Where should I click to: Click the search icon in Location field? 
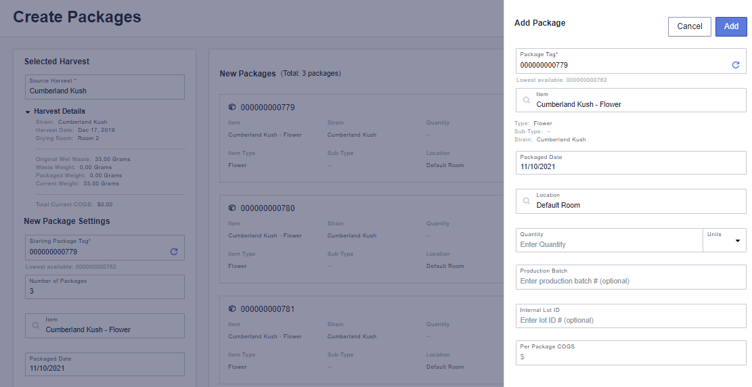pos(526,201)
